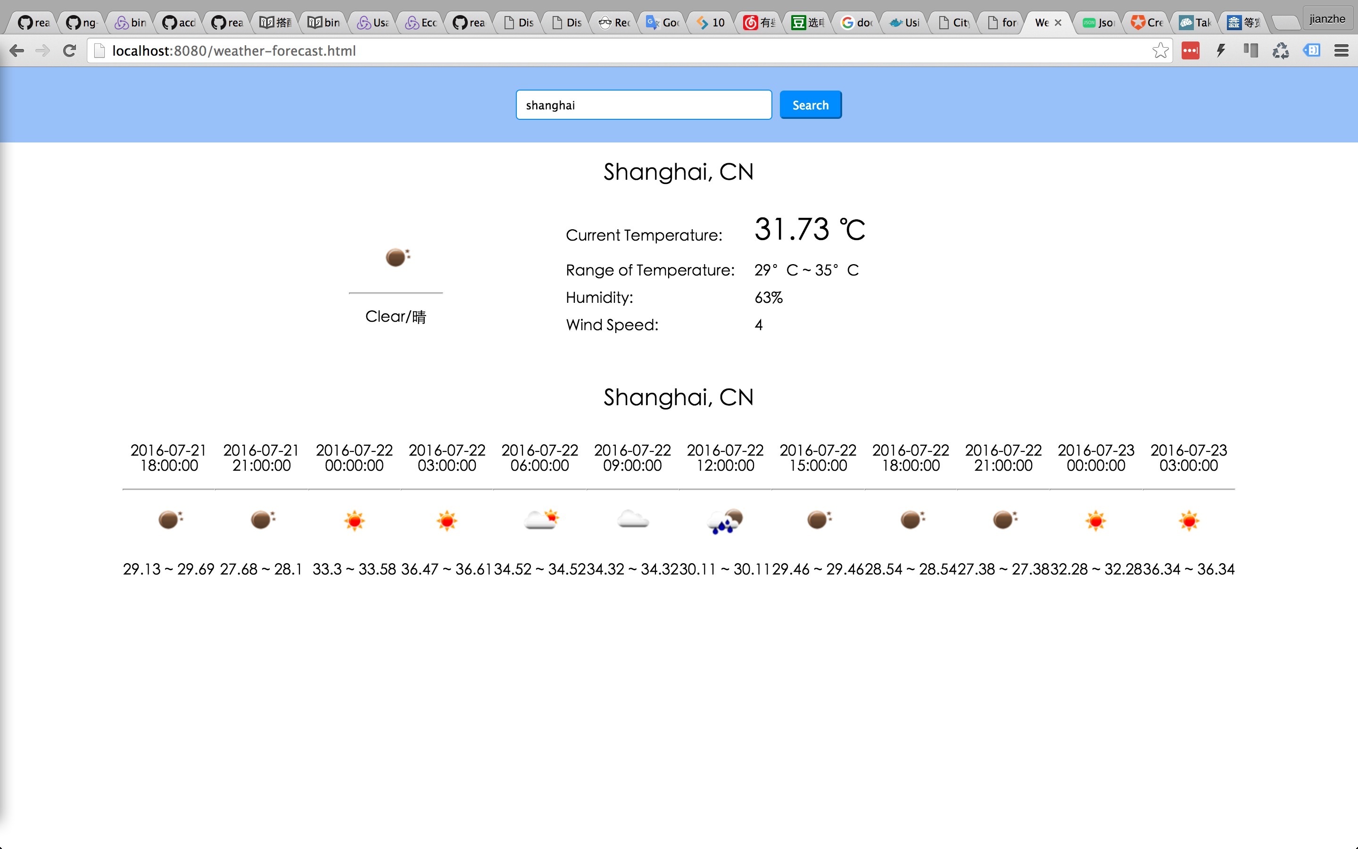
Task: Click the jianzhe profile button
Action: pos(1327,19)
